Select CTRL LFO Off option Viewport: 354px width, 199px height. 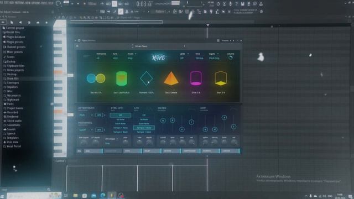121,115
